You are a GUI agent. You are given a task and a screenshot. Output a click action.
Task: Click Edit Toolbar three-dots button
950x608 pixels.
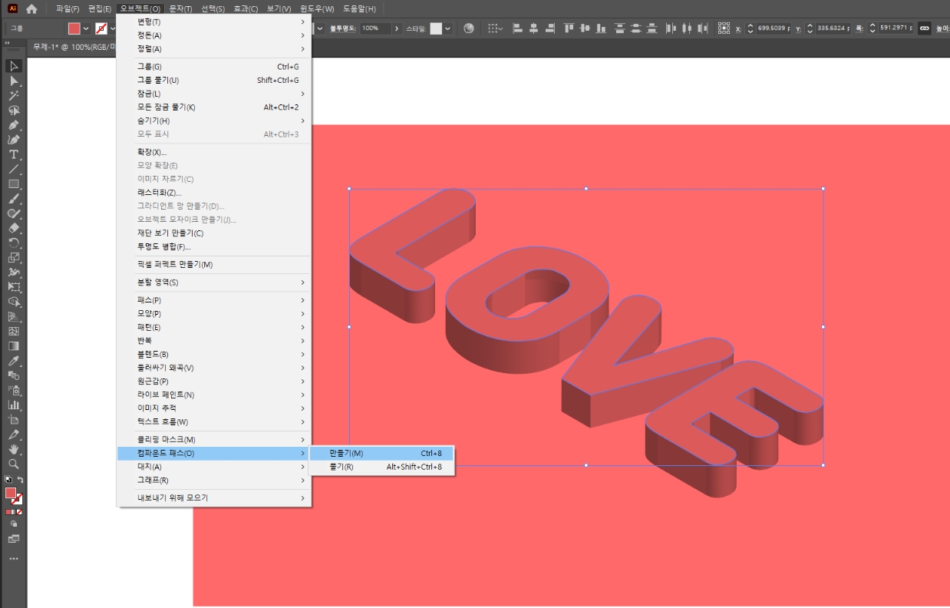pyautogui.click(x=14, y=559)
